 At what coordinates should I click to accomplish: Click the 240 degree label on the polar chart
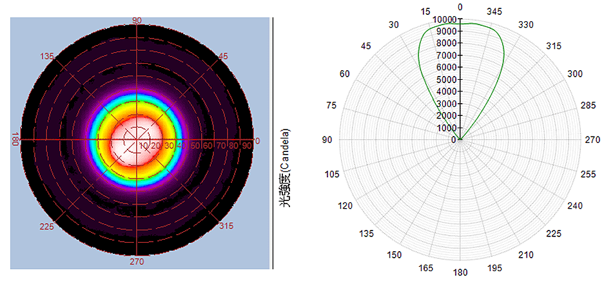(x=574, y=206)
